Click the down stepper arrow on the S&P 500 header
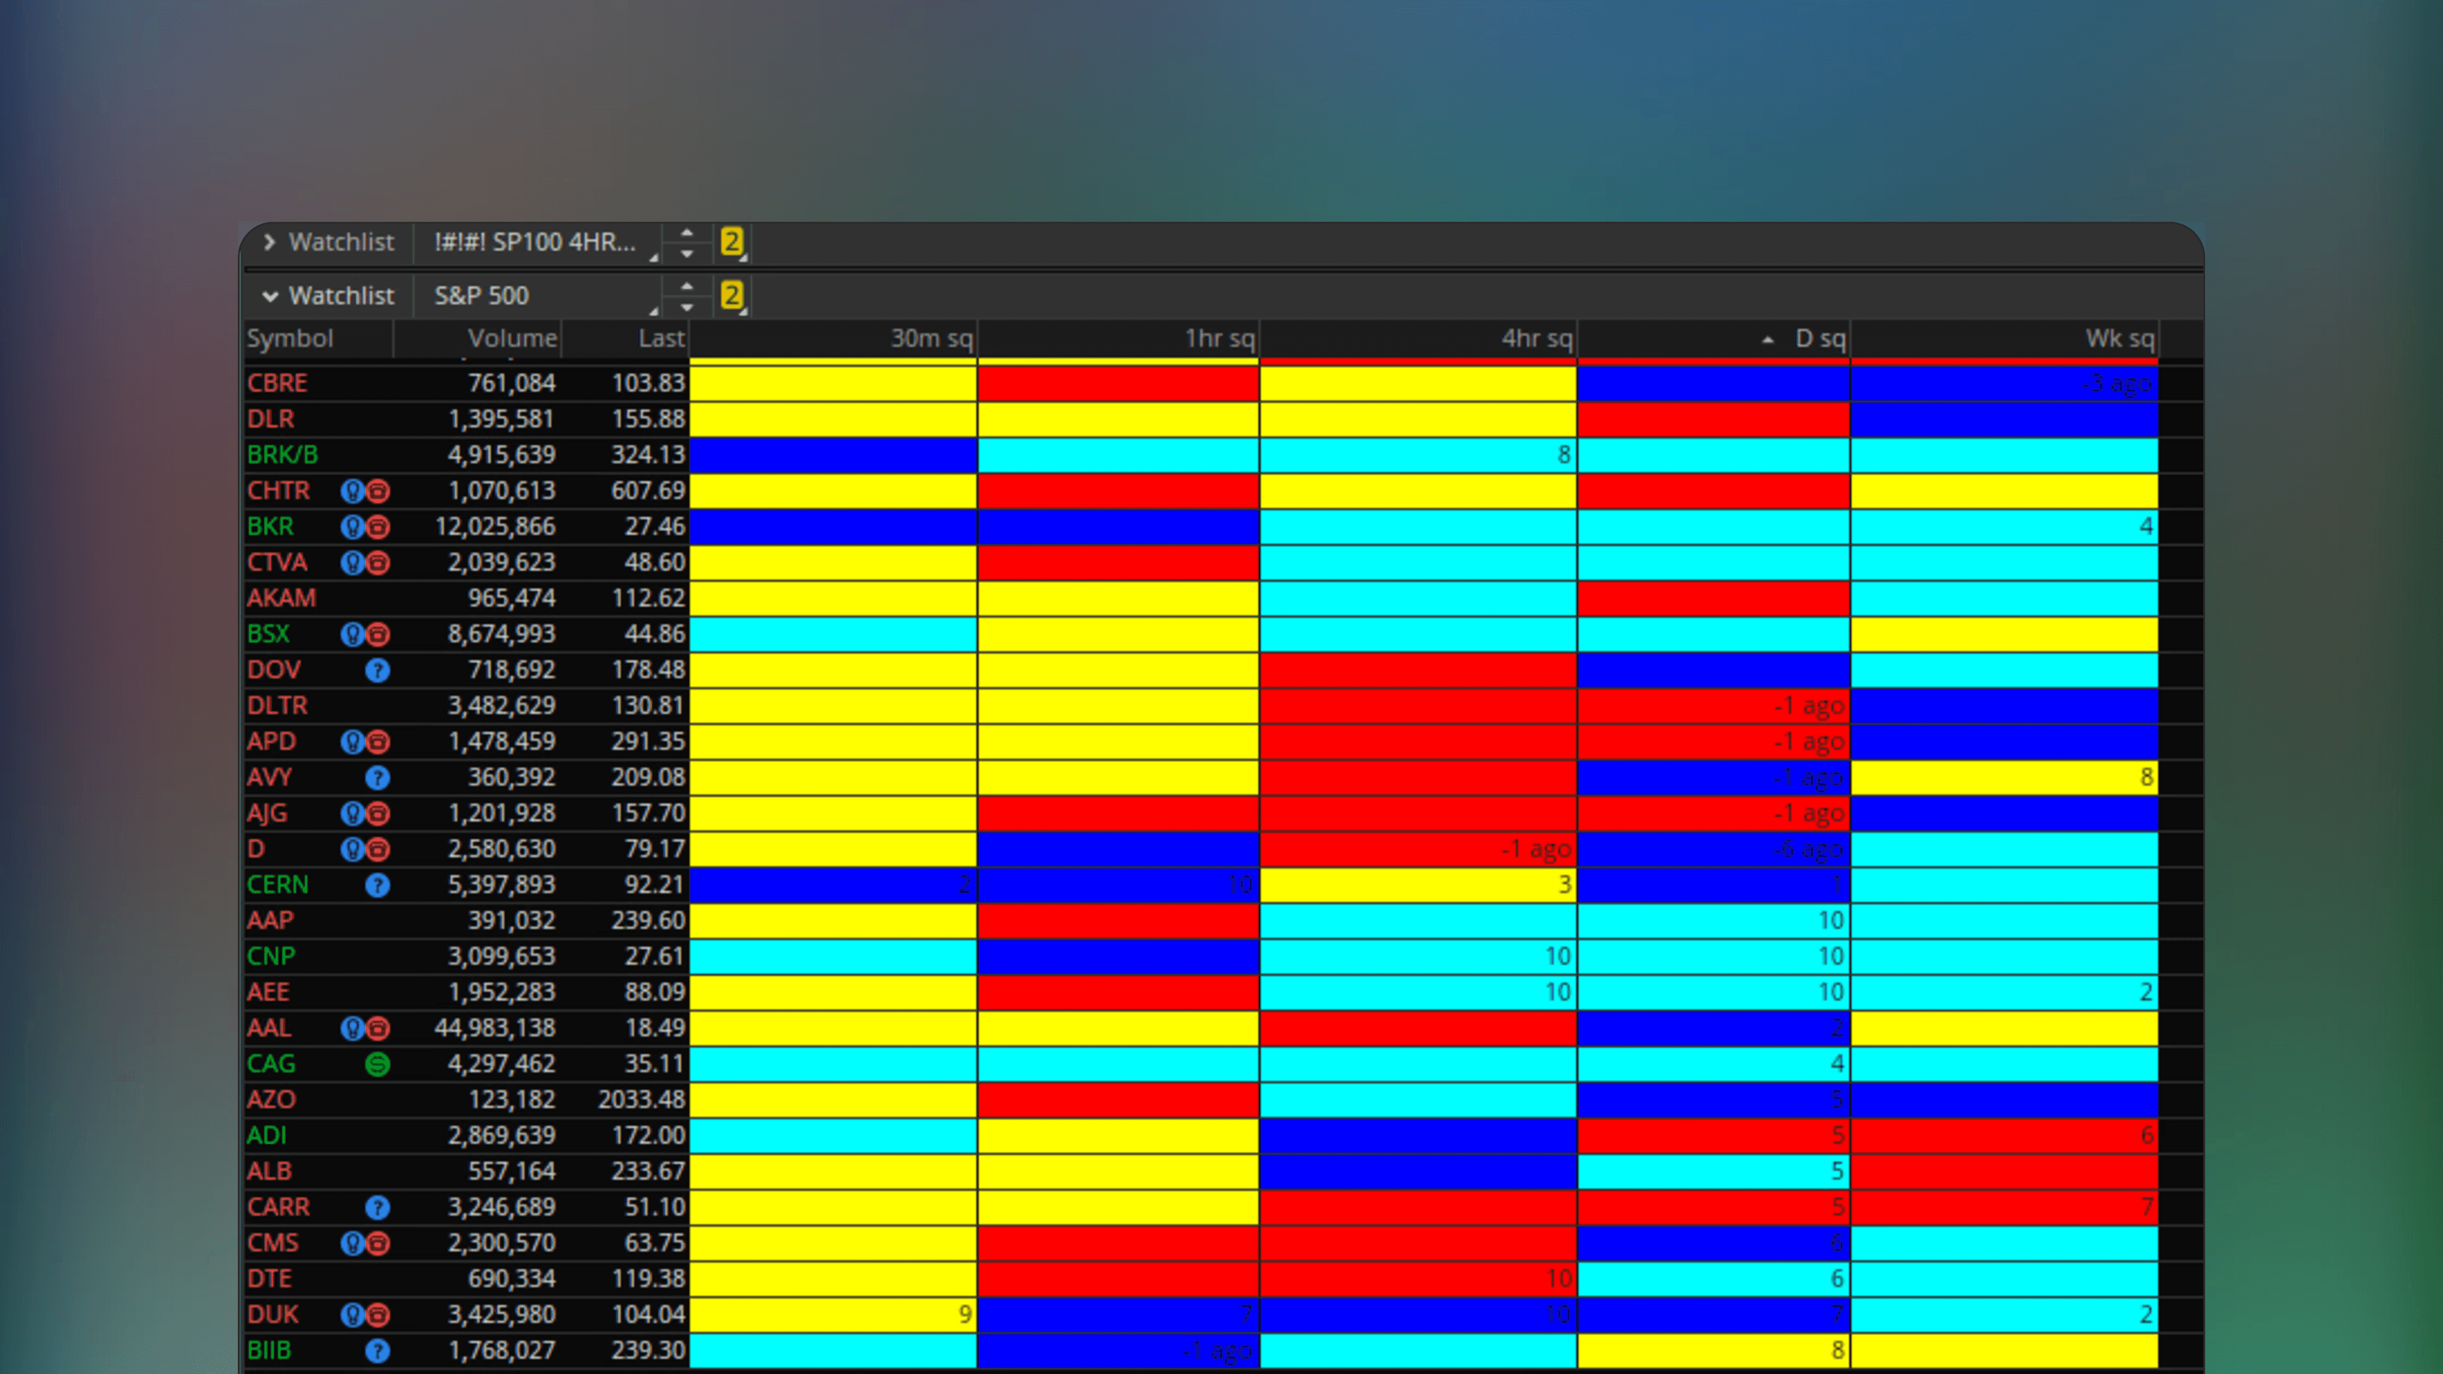Viewport: 2443px width, 1374px height. click(x=687, y=305)
